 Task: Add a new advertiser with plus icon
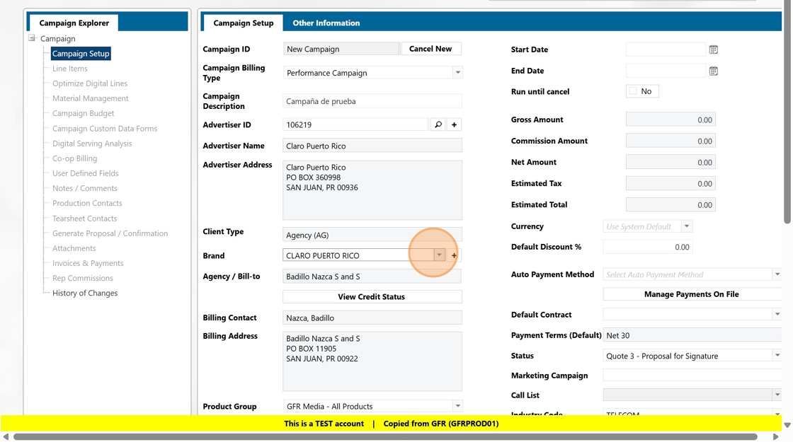(454, 124)
